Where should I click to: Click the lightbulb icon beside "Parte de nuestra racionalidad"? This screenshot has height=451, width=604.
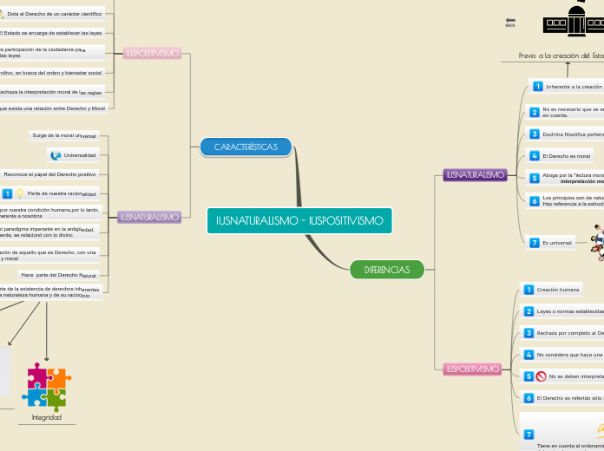click(19, 193)
